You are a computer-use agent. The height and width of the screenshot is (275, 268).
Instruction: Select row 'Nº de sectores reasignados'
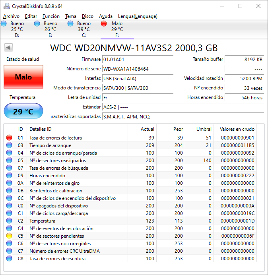point(130,160)
